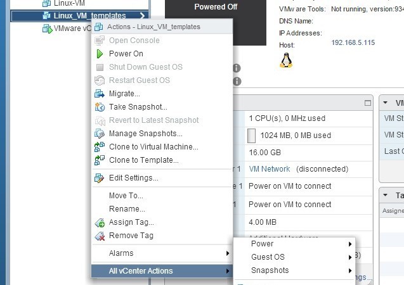Select the Linux_VM_templates tree item
Image resolution: width=404 pixels, height=285 pixels.
(80, 16)
